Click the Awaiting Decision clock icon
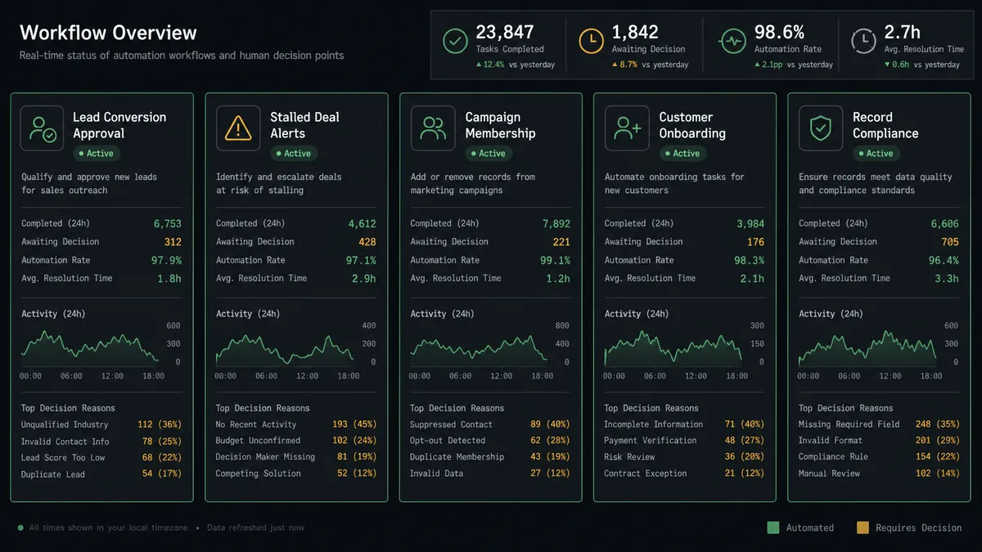The width and height of the screenshot is (982, 552). [591, 41]
